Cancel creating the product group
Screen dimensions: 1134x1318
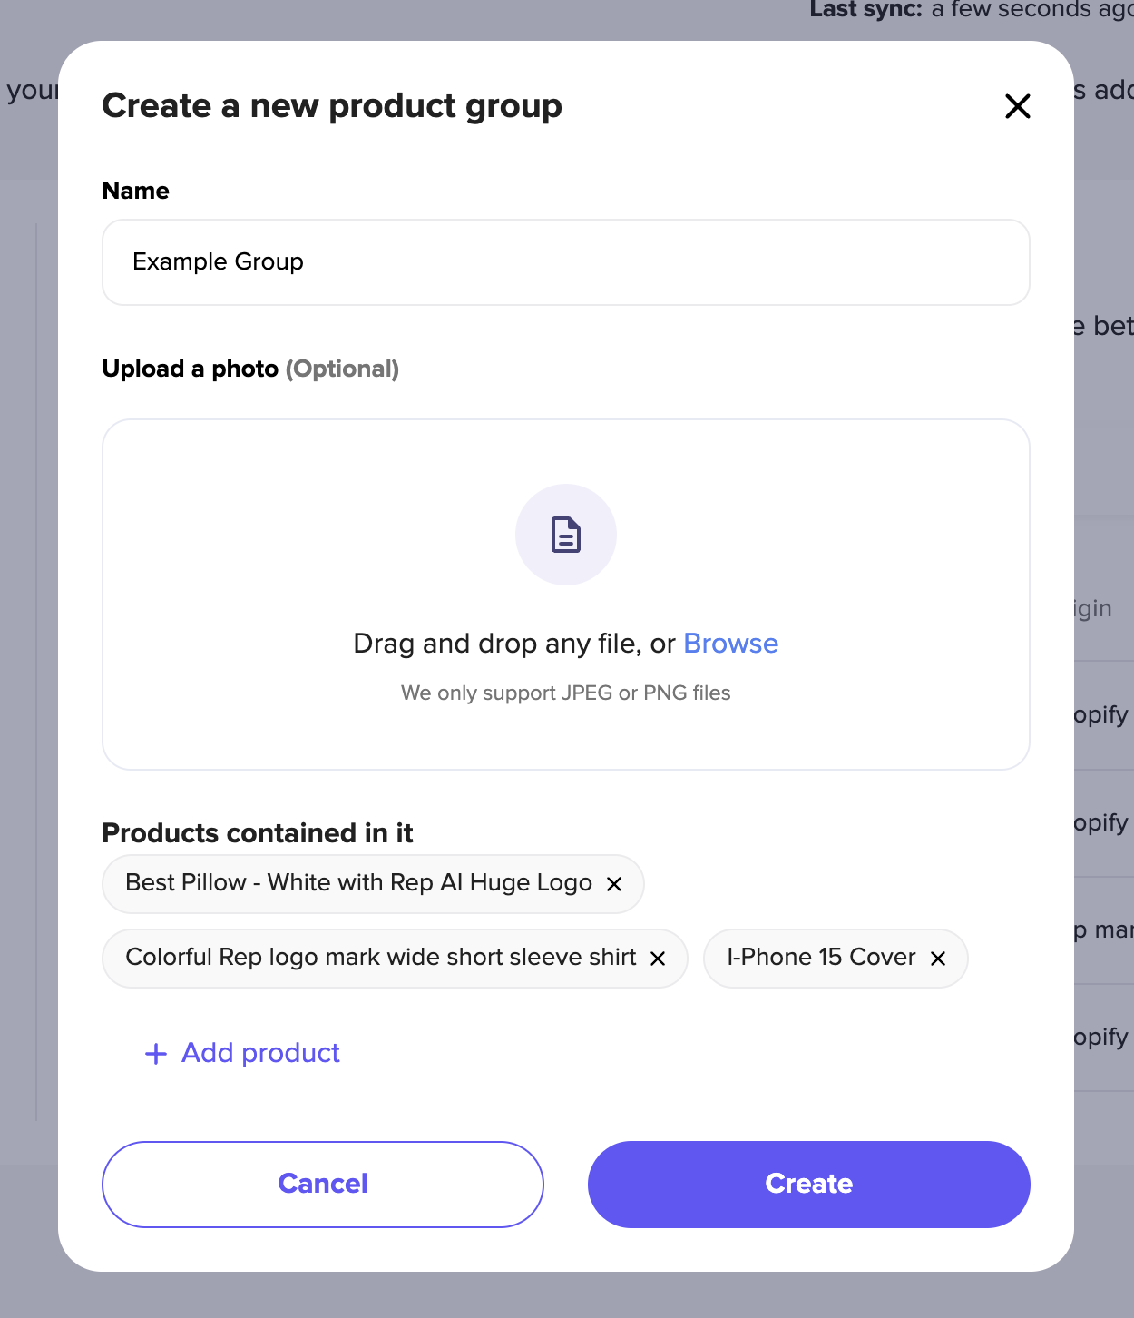323,1185
